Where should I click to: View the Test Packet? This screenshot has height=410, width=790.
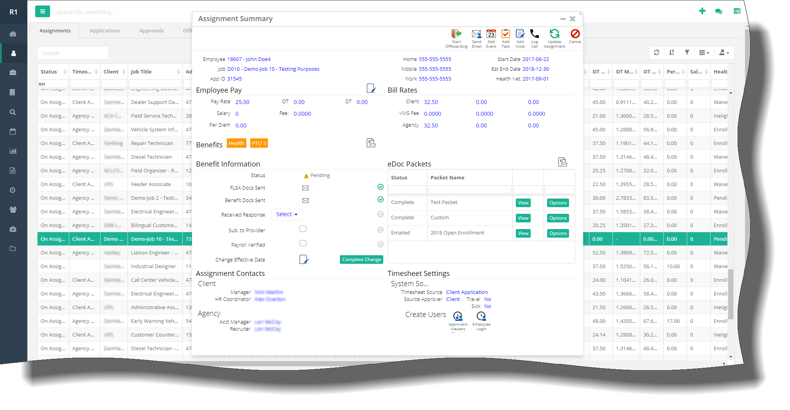[x=523, y=202]
